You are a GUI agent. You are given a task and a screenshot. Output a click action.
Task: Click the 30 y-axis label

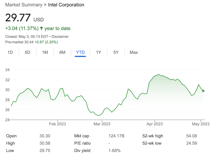point(7,90)
